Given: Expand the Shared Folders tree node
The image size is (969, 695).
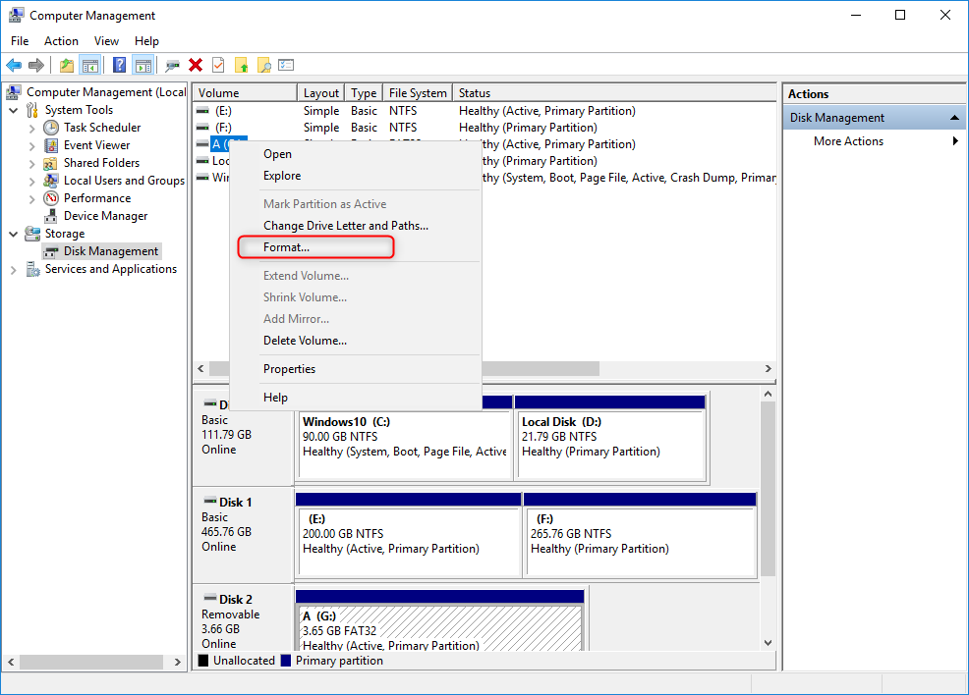Looking at the screenshot, I should pyautogui.click(x=32, y=163).
